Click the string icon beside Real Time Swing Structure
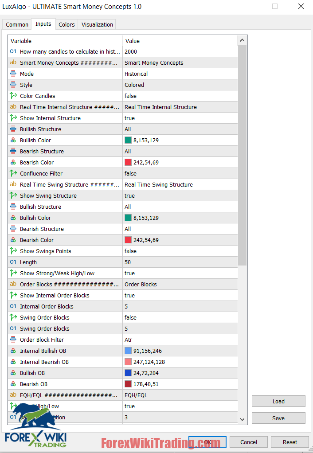313x453 pixels. click(x=13, y=184)
